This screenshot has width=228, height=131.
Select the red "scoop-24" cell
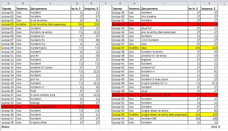[8, 107]
